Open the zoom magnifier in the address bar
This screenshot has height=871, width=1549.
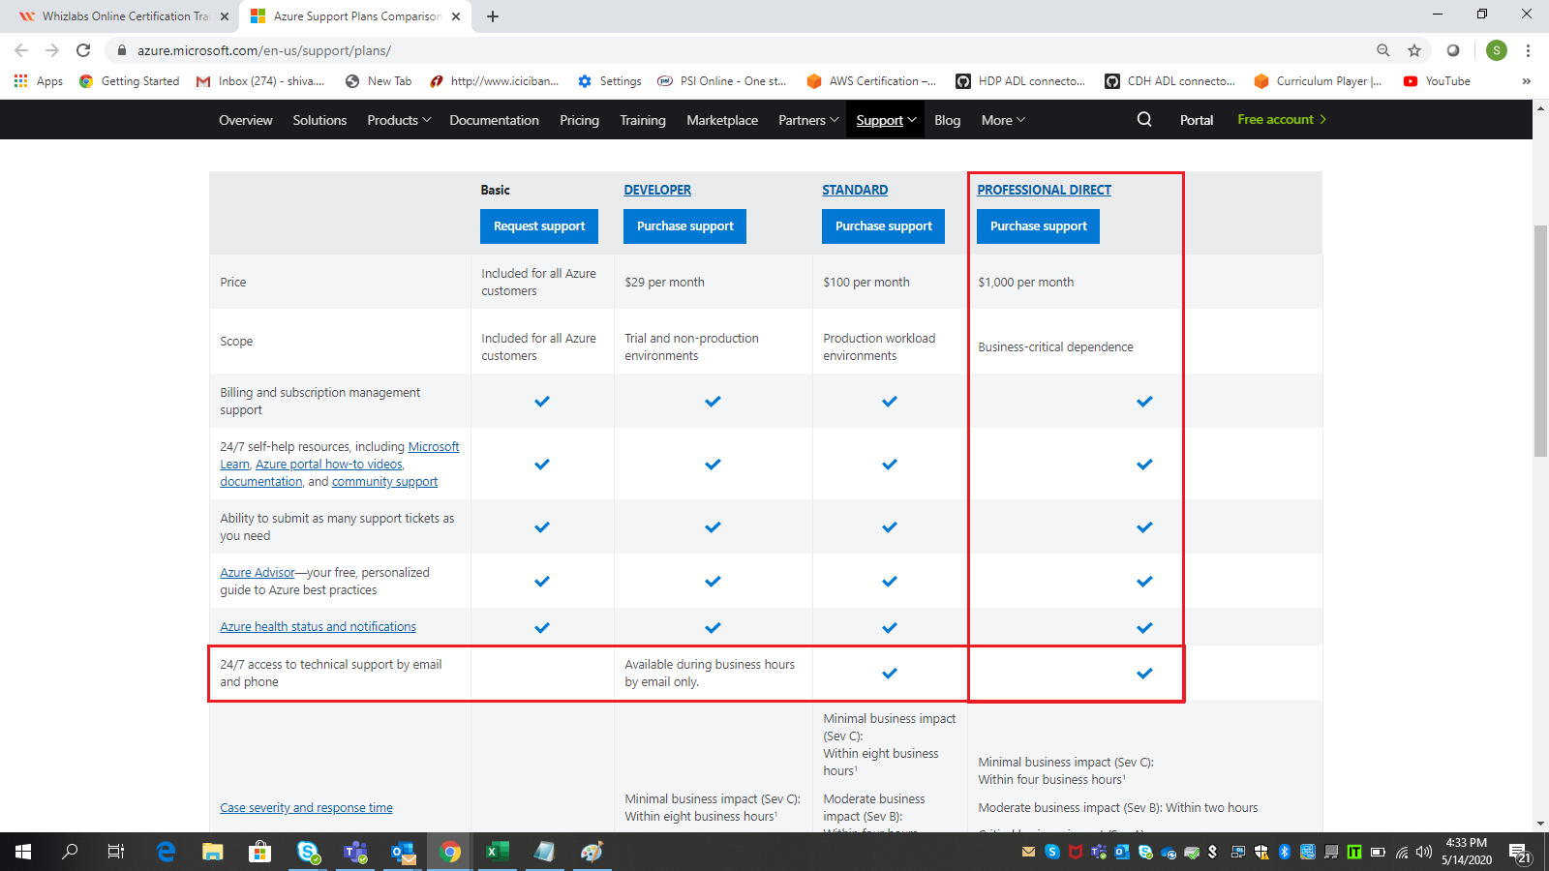tap(1383, 50)
